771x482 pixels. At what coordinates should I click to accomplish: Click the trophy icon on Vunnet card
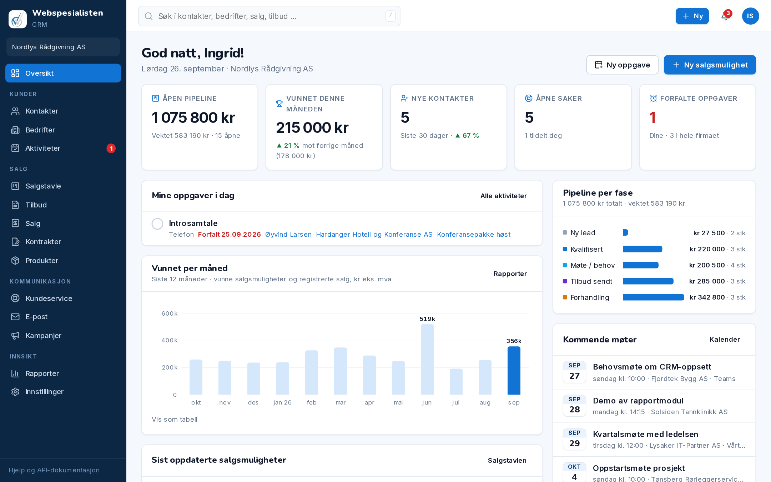(x=279, y=104)
